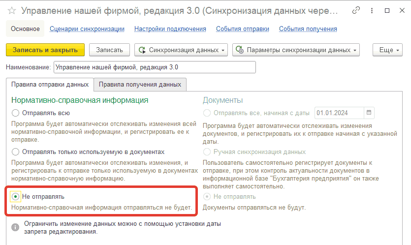The width and height of the screenshot is (411, 245).
Task: Add window to favorites with star icon
Action: 12,11
